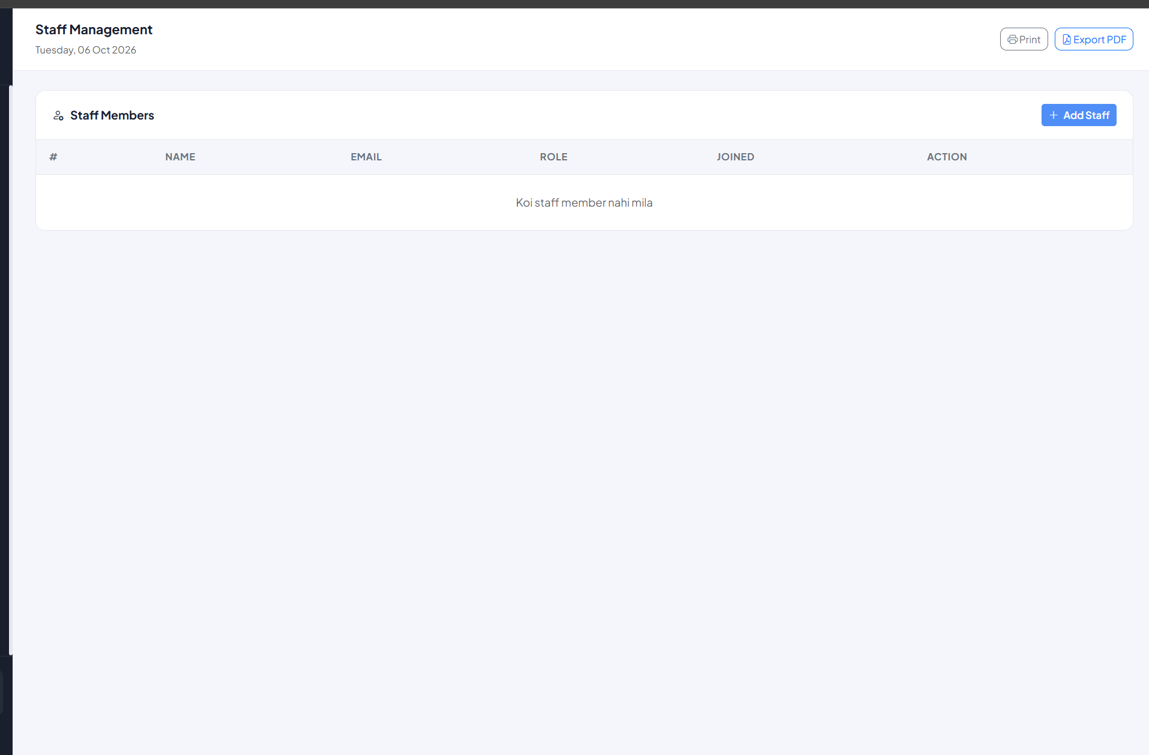Click the printer icon in Print button
The image size is (1149, 755).
(x=1012, y=40)
